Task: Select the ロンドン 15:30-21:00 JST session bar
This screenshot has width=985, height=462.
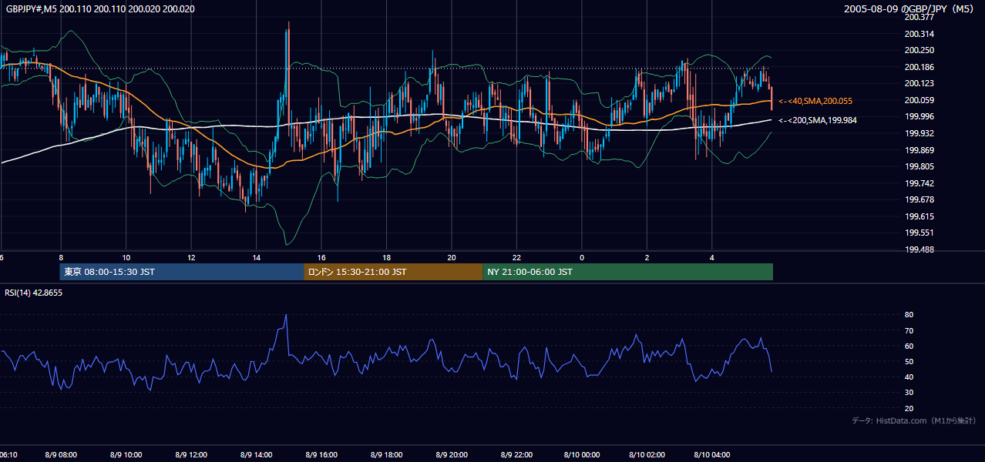Action: [393, 272]
